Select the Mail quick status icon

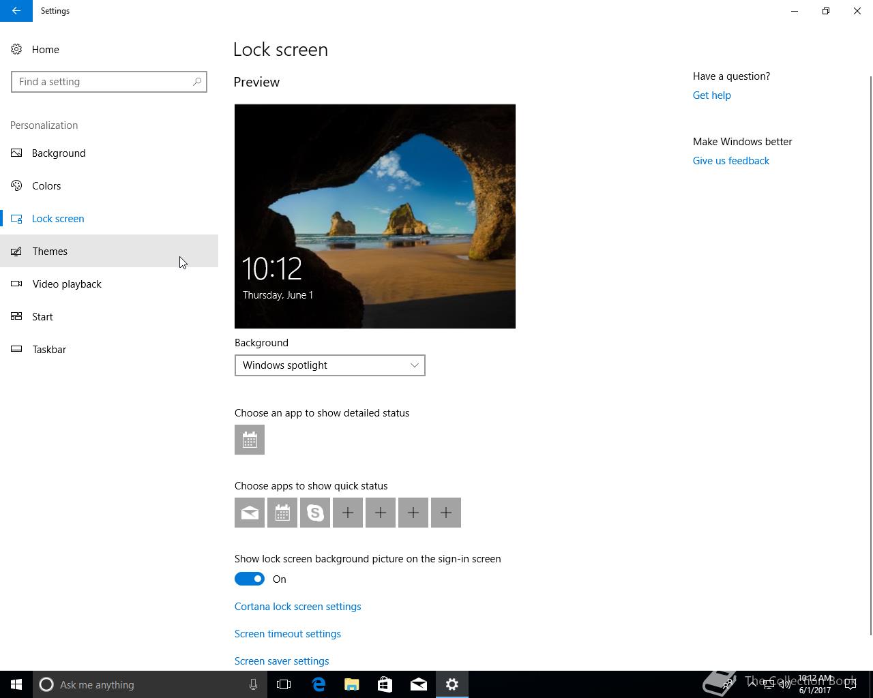coord(250,513)
